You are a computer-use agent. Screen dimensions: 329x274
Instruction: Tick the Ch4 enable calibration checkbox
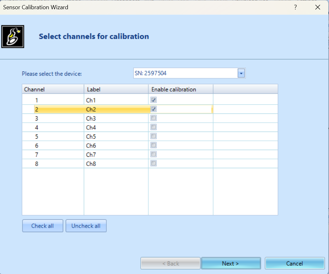(x=154, y=127)
